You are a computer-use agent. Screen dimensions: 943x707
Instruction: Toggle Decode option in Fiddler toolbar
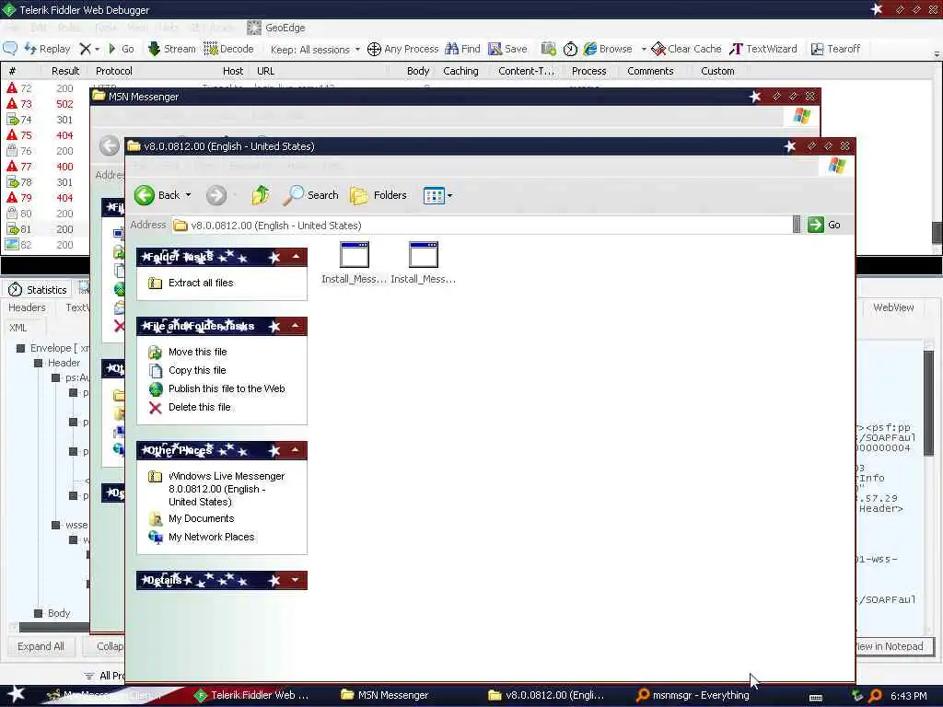pyautogui.click(x=228, y=49)
